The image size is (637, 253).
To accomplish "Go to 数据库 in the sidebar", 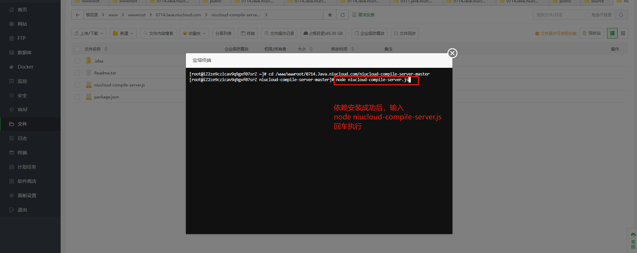I will (x=24, y=53).
